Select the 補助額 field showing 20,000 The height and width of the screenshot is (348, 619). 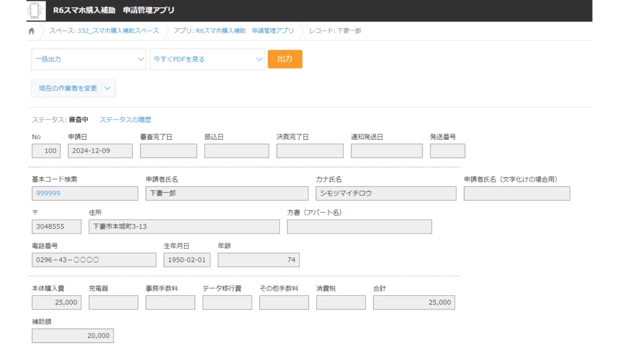pos(73,336)
